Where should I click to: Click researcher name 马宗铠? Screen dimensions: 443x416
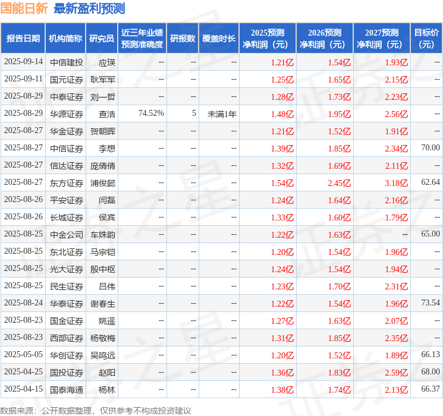point(102,252)
